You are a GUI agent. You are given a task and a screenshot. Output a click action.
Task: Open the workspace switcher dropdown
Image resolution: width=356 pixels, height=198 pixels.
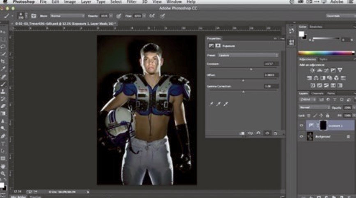point(341,16)
